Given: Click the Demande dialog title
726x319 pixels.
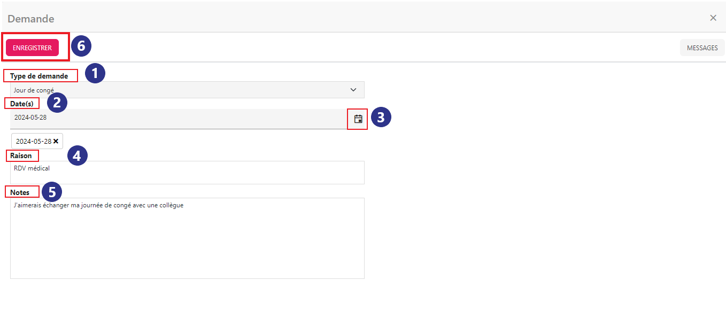Looking at the screenshot, I should [x=31, y=19].
